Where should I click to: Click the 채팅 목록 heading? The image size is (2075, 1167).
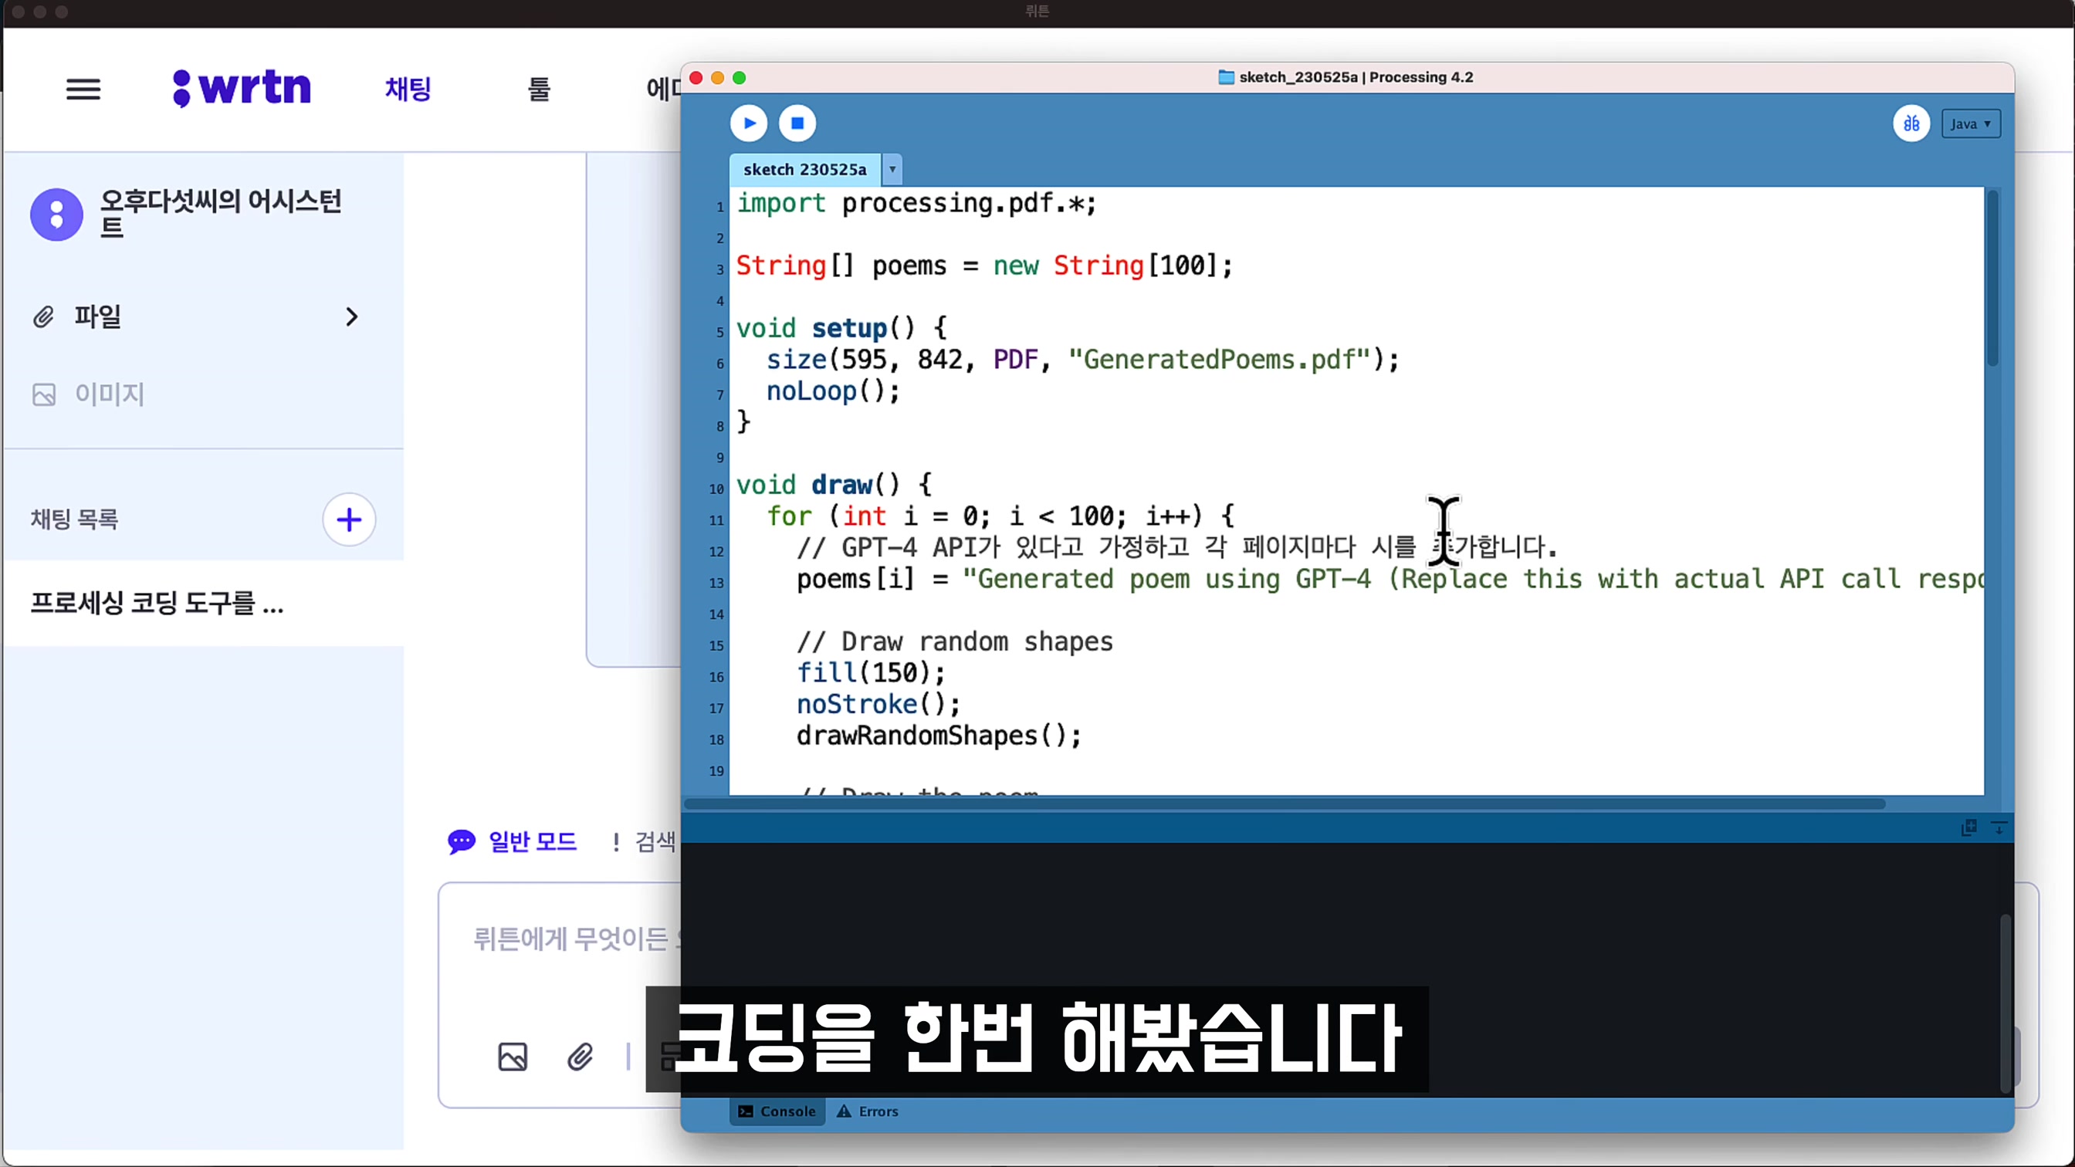pyautogui.click(x=75, y=519)
